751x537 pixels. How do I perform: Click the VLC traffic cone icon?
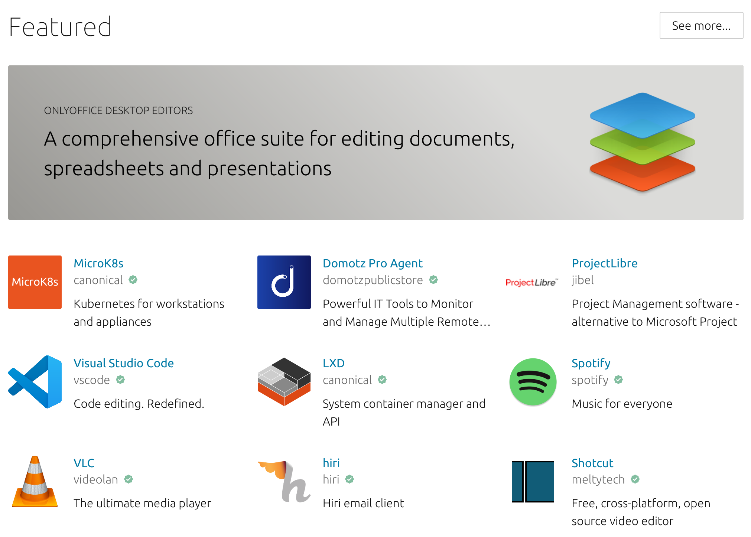tap(35, 482)
